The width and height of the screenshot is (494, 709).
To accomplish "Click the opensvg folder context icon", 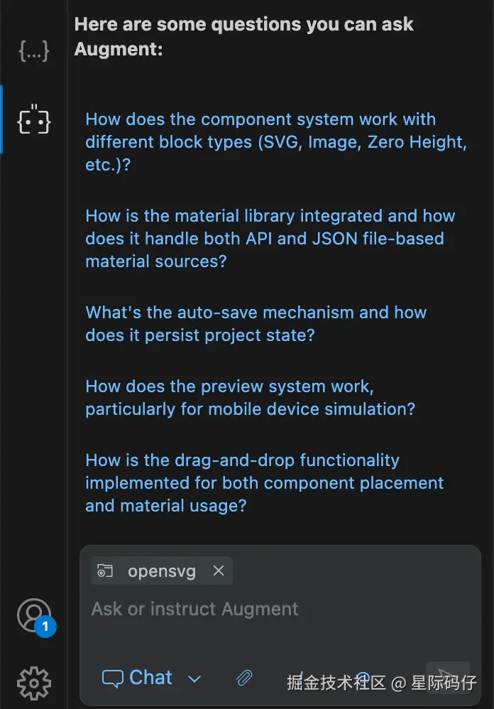I will 105,571.
